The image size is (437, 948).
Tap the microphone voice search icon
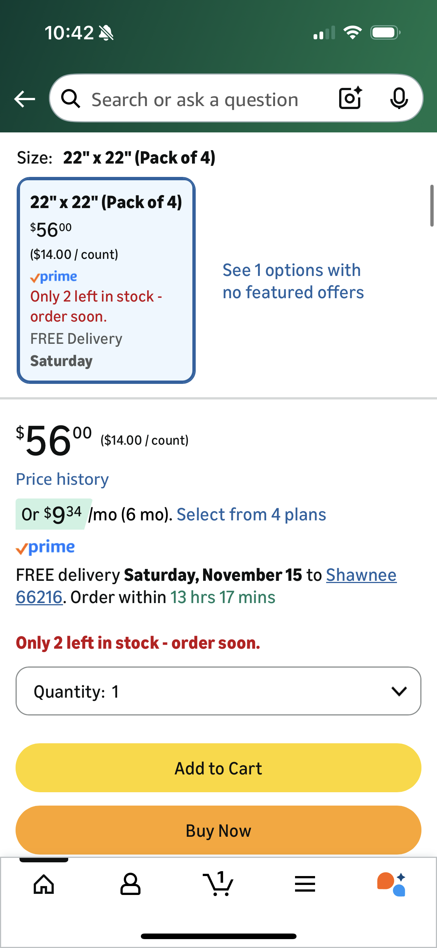[399, 99]
